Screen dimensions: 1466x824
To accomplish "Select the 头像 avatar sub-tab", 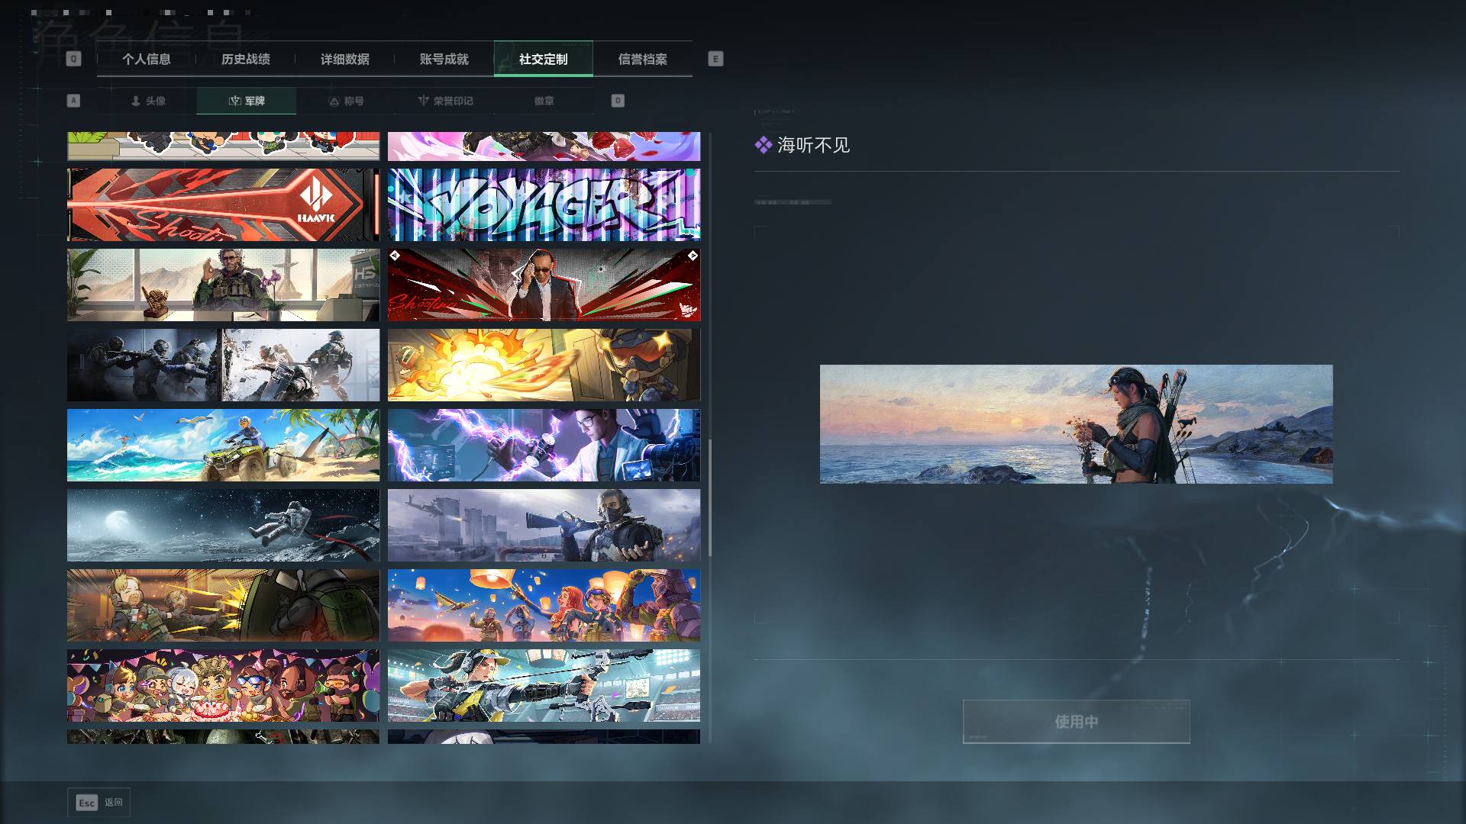I will coord(147,101).
